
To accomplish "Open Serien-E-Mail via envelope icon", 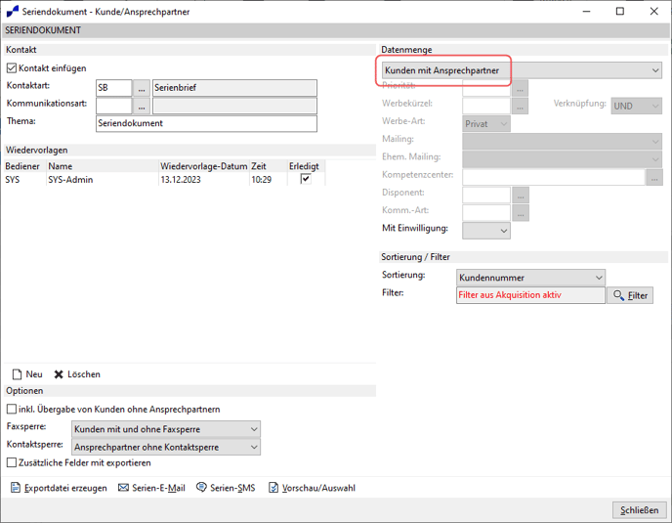I will point(123,488).
